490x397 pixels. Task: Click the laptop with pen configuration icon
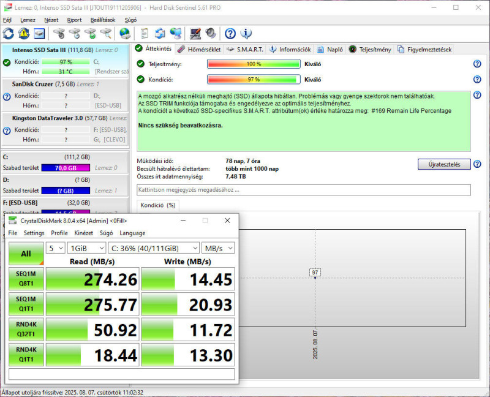[195, 33]
